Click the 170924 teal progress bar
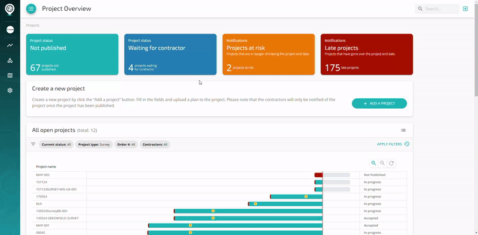Image resolution: width=478 pixels, height=235 pixels. pos(296,197)
